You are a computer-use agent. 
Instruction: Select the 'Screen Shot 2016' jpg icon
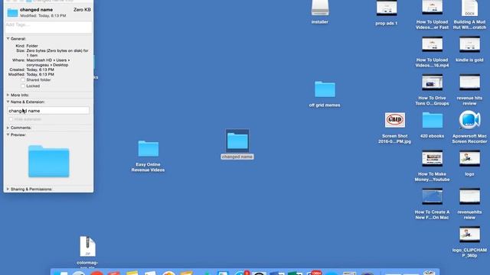coord(395,120)
